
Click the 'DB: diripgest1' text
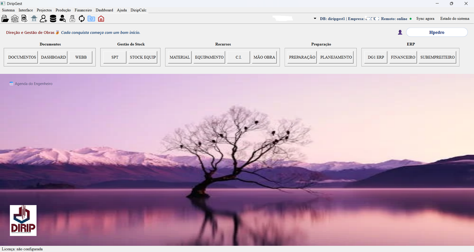tap(332, 19)
